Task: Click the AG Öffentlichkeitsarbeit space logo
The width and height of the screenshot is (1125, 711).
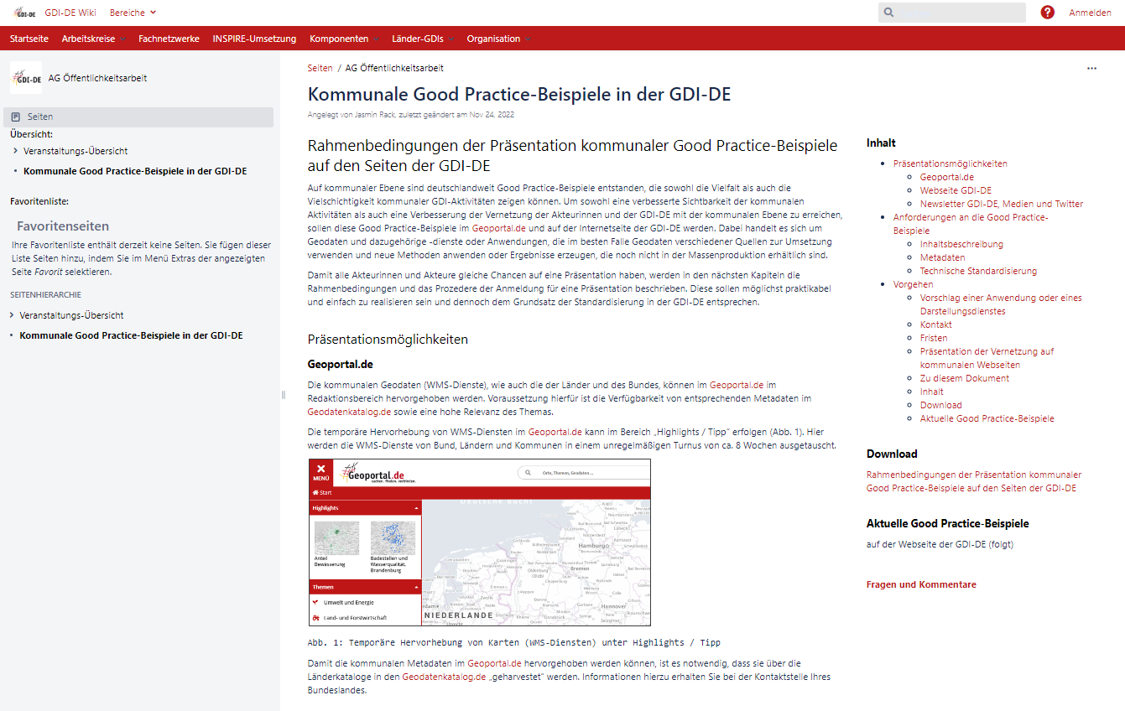Action: 25,78
